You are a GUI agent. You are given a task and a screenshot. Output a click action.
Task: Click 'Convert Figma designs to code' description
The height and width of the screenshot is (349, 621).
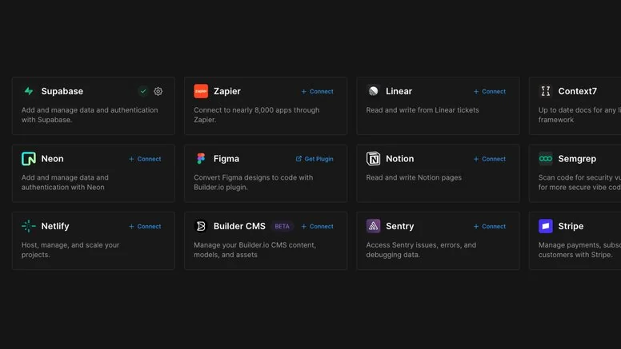pos(254,182)
